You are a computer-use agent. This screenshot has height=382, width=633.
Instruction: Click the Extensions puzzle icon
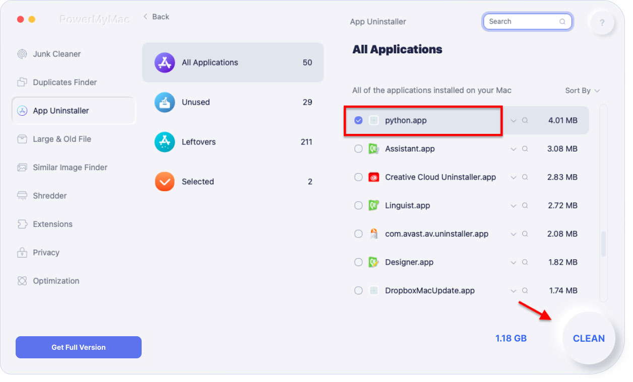[22, 224]
